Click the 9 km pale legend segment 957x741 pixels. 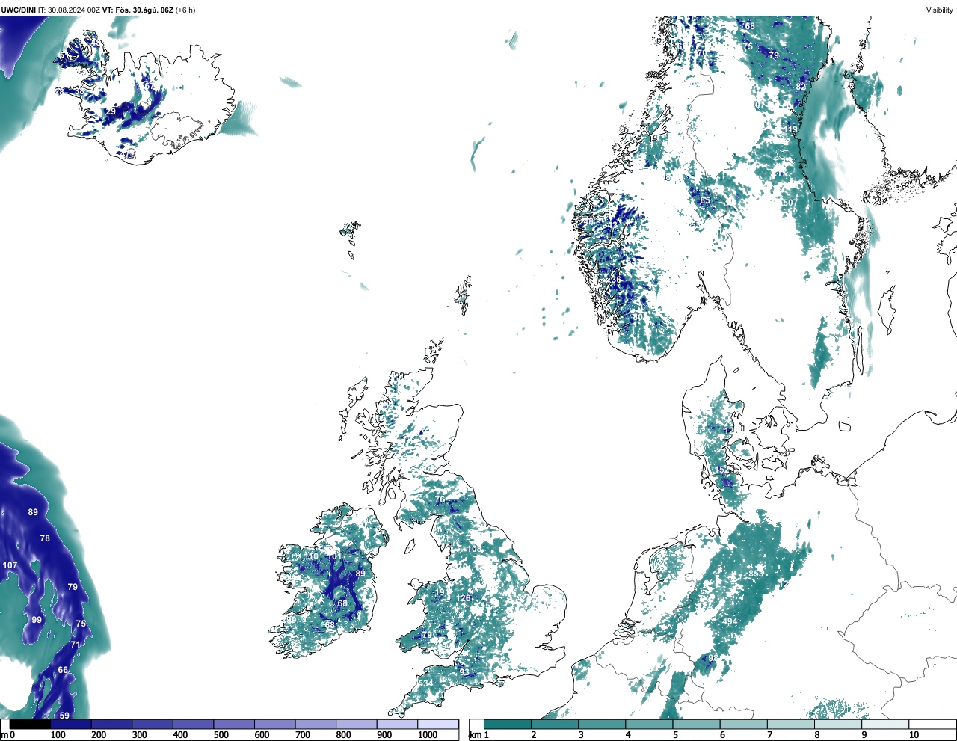click(885, 724)
